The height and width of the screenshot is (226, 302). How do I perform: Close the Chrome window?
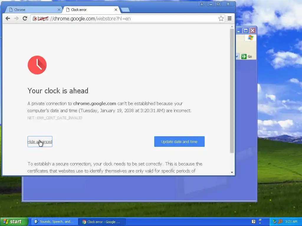(x=228, y=4)
